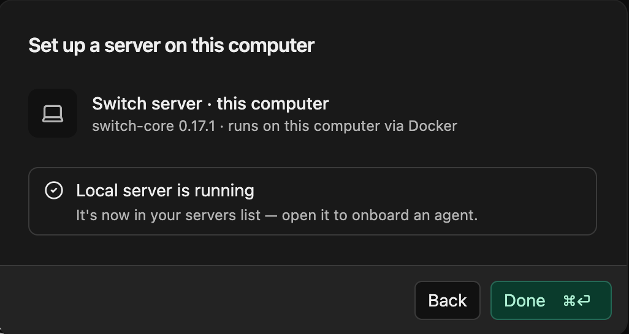Click 'this computer' in the server heading
The width and height of the screenshot is (629, 334).
(273, 104)
